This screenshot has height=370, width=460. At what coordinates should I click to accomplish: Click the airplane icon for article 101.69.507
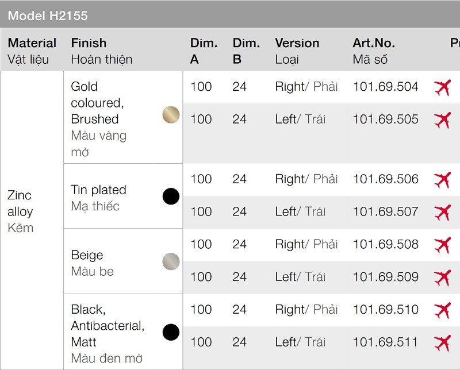442,213
